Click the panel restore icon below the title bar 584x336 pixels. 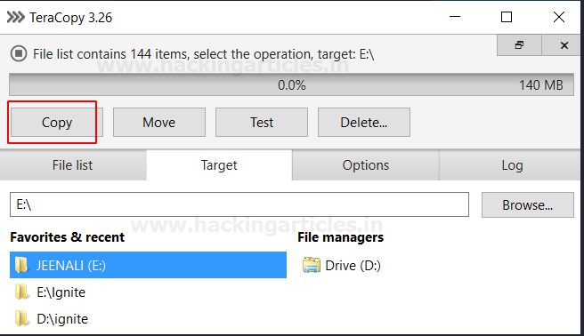519,45
